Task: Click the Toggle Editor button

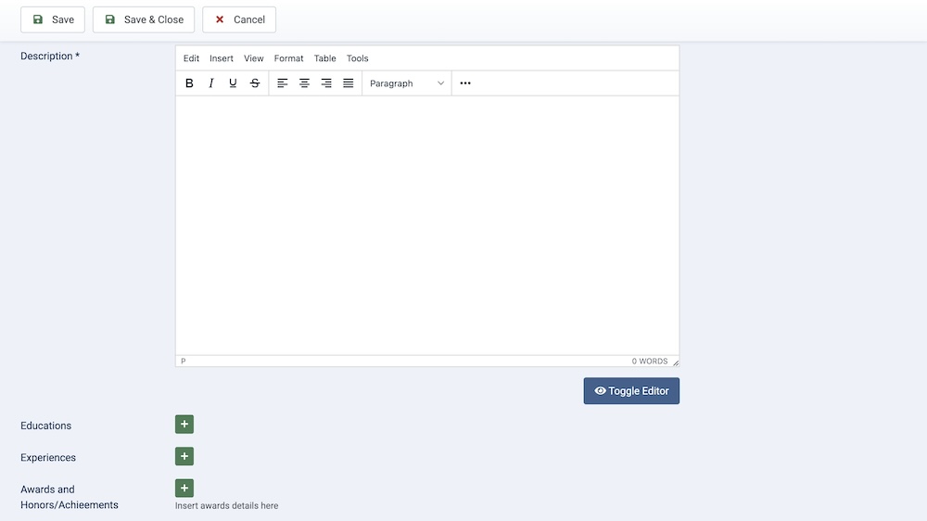Action: pyautogui.click(x=631, y=391)
